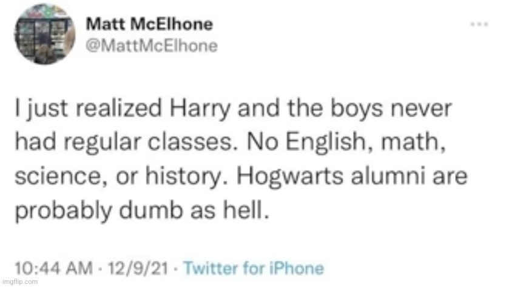Click the word alumni in the tweet
The width and height of the screenshot is (506, 287).
388,175
